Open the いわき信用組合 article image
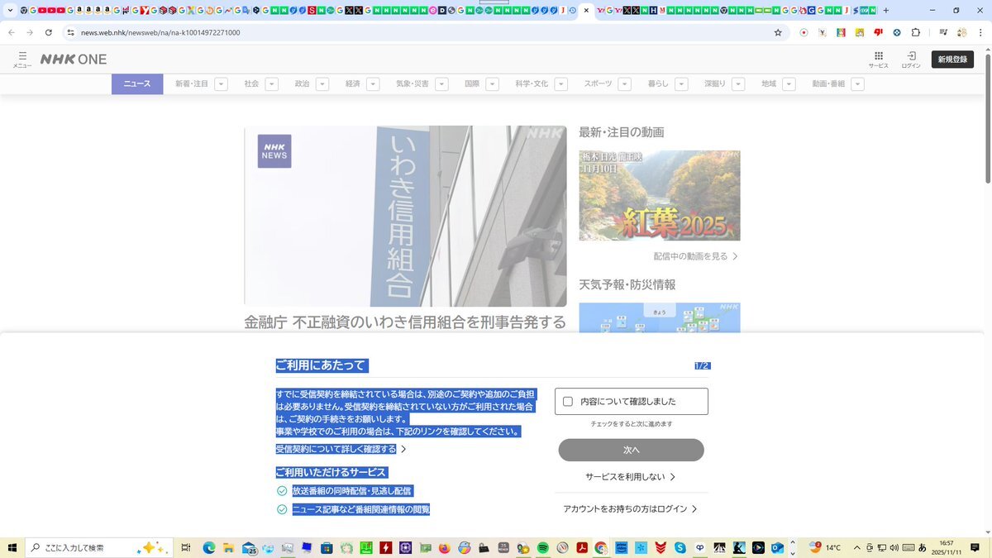The image size is (992, 558). click(x=405, y=217)
